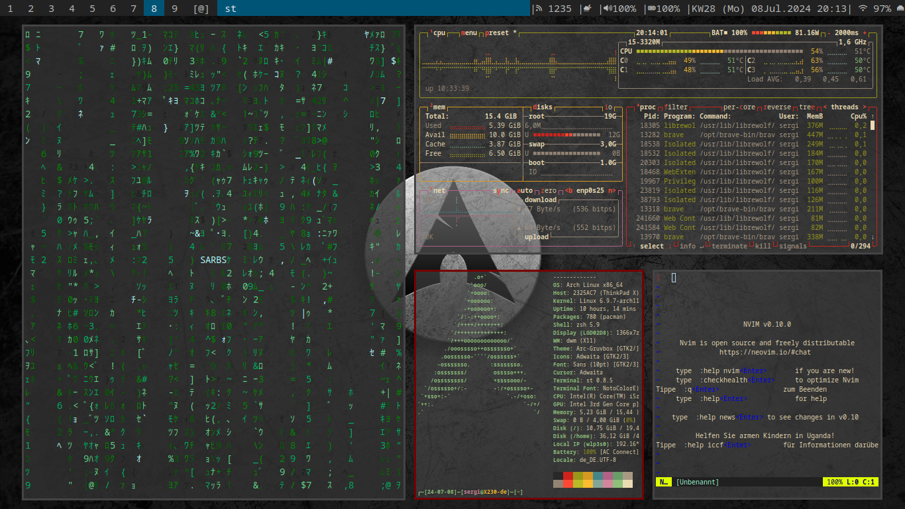Toggle the btop net box

tap(437, 190)
